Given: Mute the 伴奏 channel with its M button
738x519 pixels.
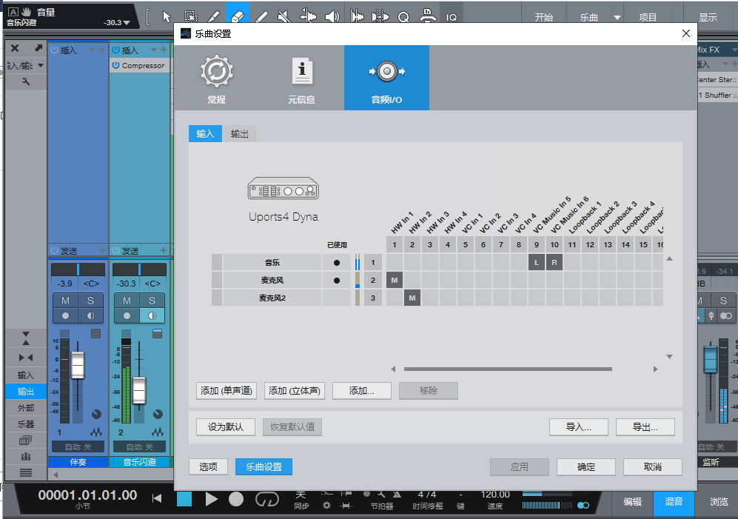Looking at the screenshot, I should [x=66, y=300].
